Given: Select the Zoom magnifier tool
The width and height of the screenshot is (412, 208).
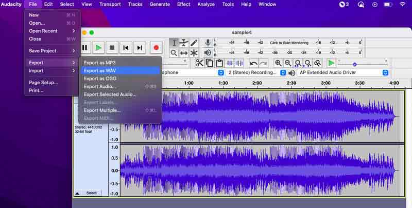Looking at the screenshot, I should [174, 53].
